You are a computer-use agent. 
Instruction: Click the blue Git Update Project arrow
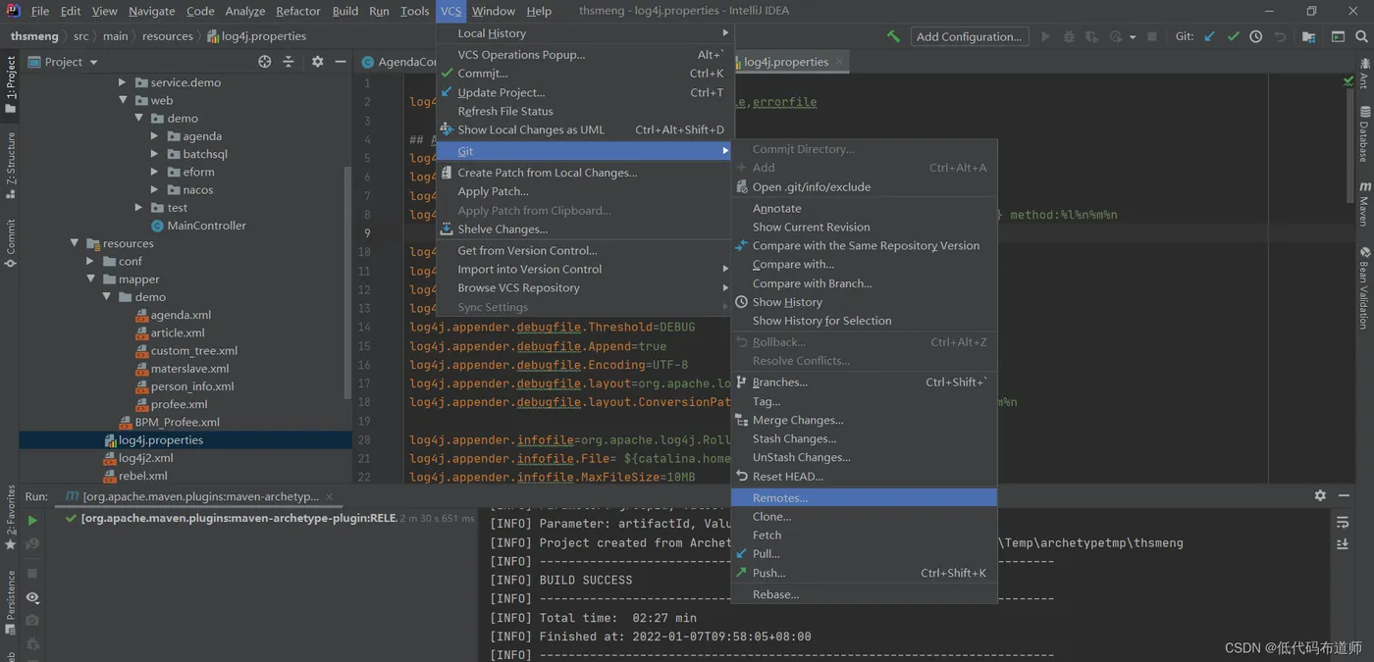coord(1209,36)
